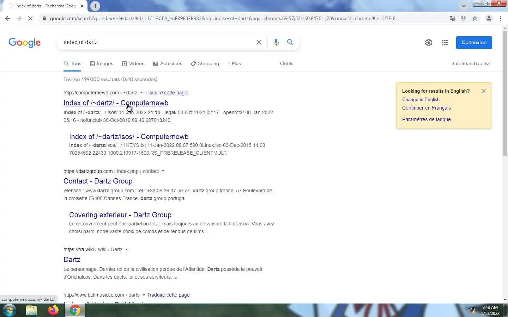
Task: Open Contact - Dartz Group result
Action: pos(98,181)
